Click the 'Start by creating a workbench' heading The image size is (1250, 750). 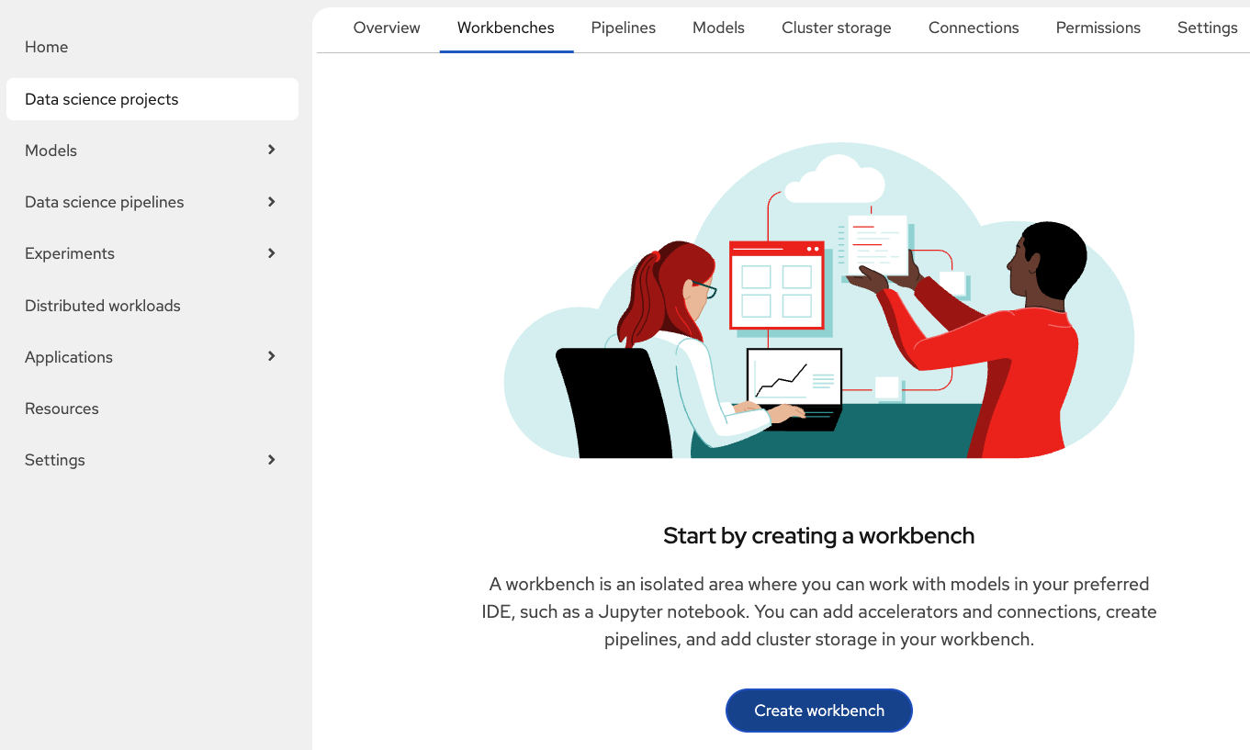coord(818,536)
